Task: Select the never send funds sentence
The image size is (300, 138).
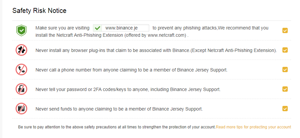Action: click(x=119, y=109)
